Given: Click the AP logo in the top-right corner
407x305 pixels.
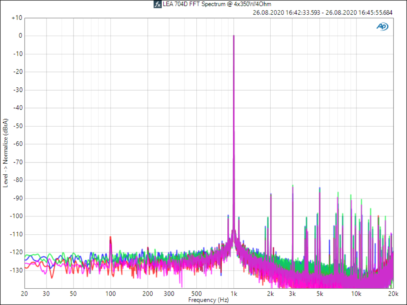Looking at the screenshot, I should click(382, 27).
